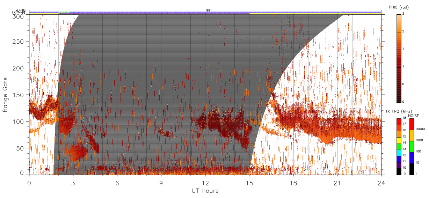The height and width of the screenshot is (198, 429).
Task: Click the red 18 MHz swatch in the TX FRQ legend
Action: coord(399,121)
